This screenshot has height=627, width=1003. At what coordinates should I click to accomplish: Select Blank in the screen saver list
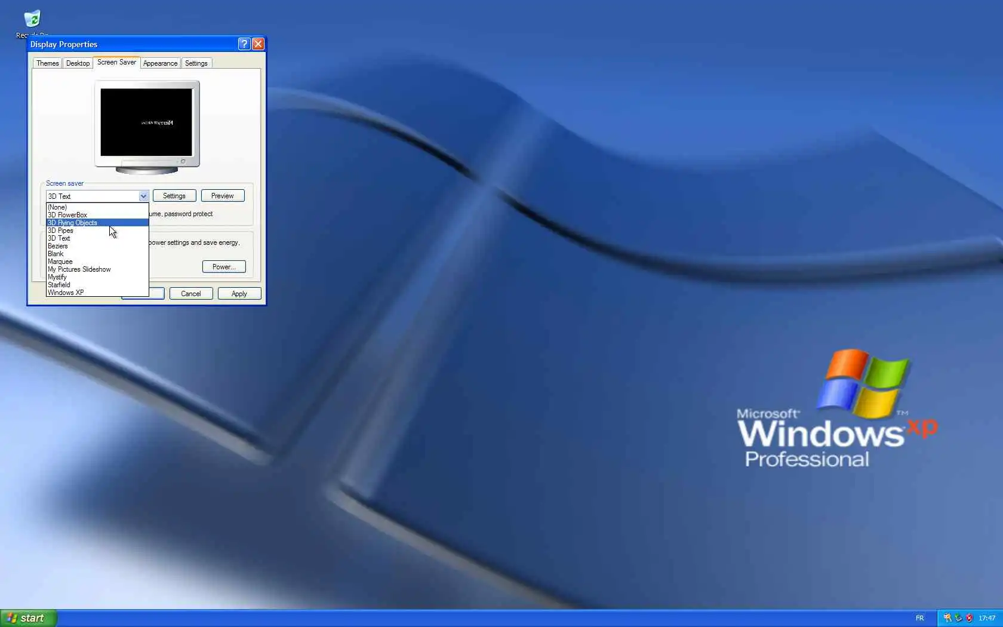pyautogui.click(x=97, y=254)
